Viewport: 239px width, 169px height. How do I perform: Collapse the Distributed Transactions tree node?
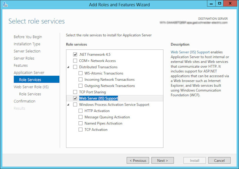[68, 67]
